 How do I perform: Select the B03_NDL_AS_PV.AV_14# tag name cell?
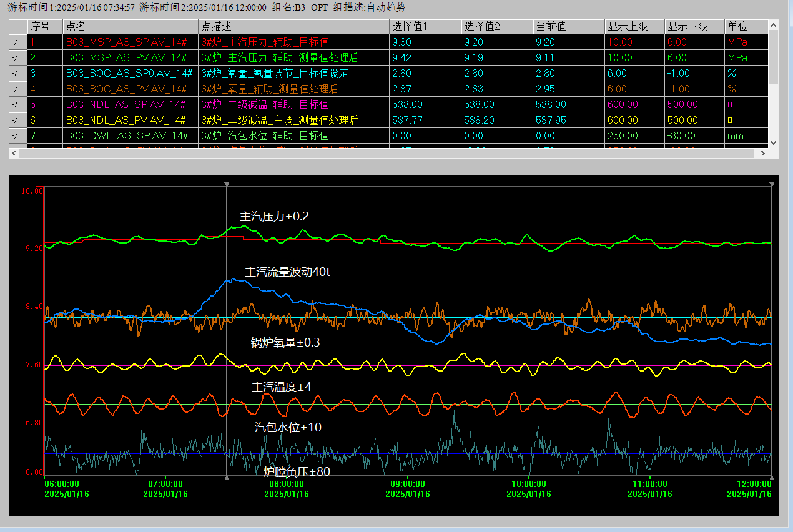coord(126,120)
